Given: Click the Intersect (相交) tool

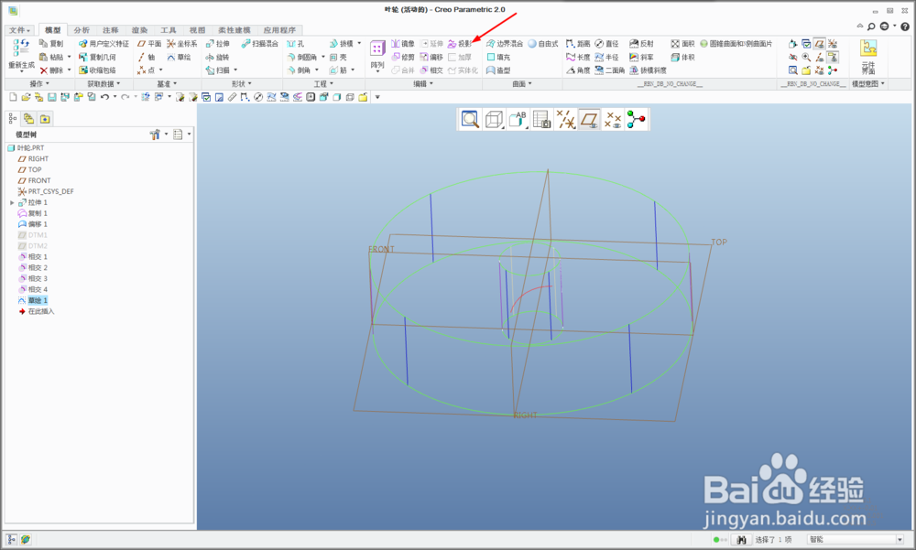Looking at the screenshot, I should (x=431, y=70).
